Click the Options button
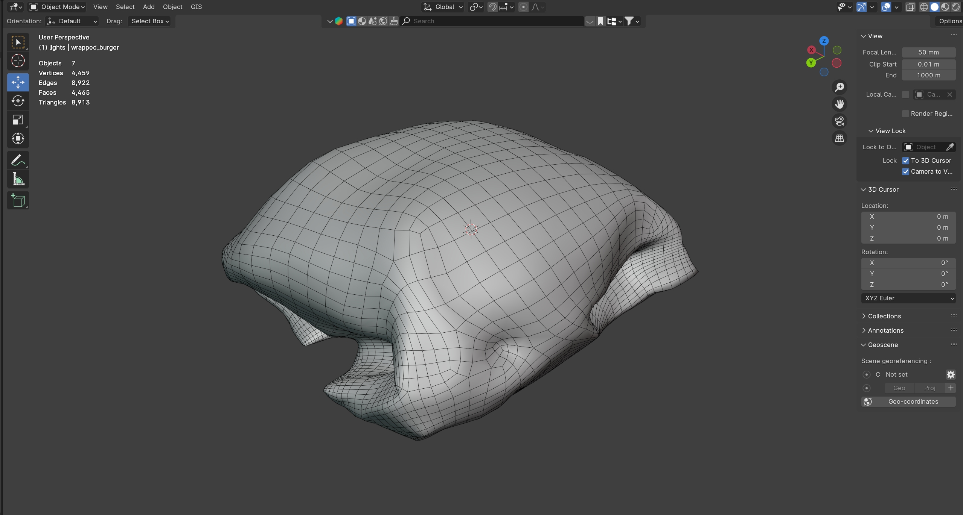The width and height of the screenshot is (963, 515). (950, 21)
